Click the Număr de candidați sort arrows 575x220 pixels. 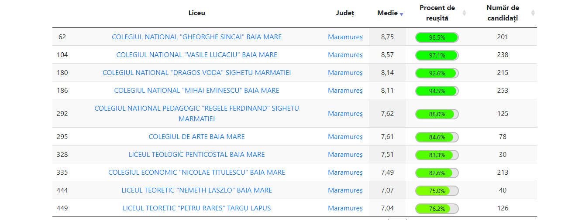[533, 13]
